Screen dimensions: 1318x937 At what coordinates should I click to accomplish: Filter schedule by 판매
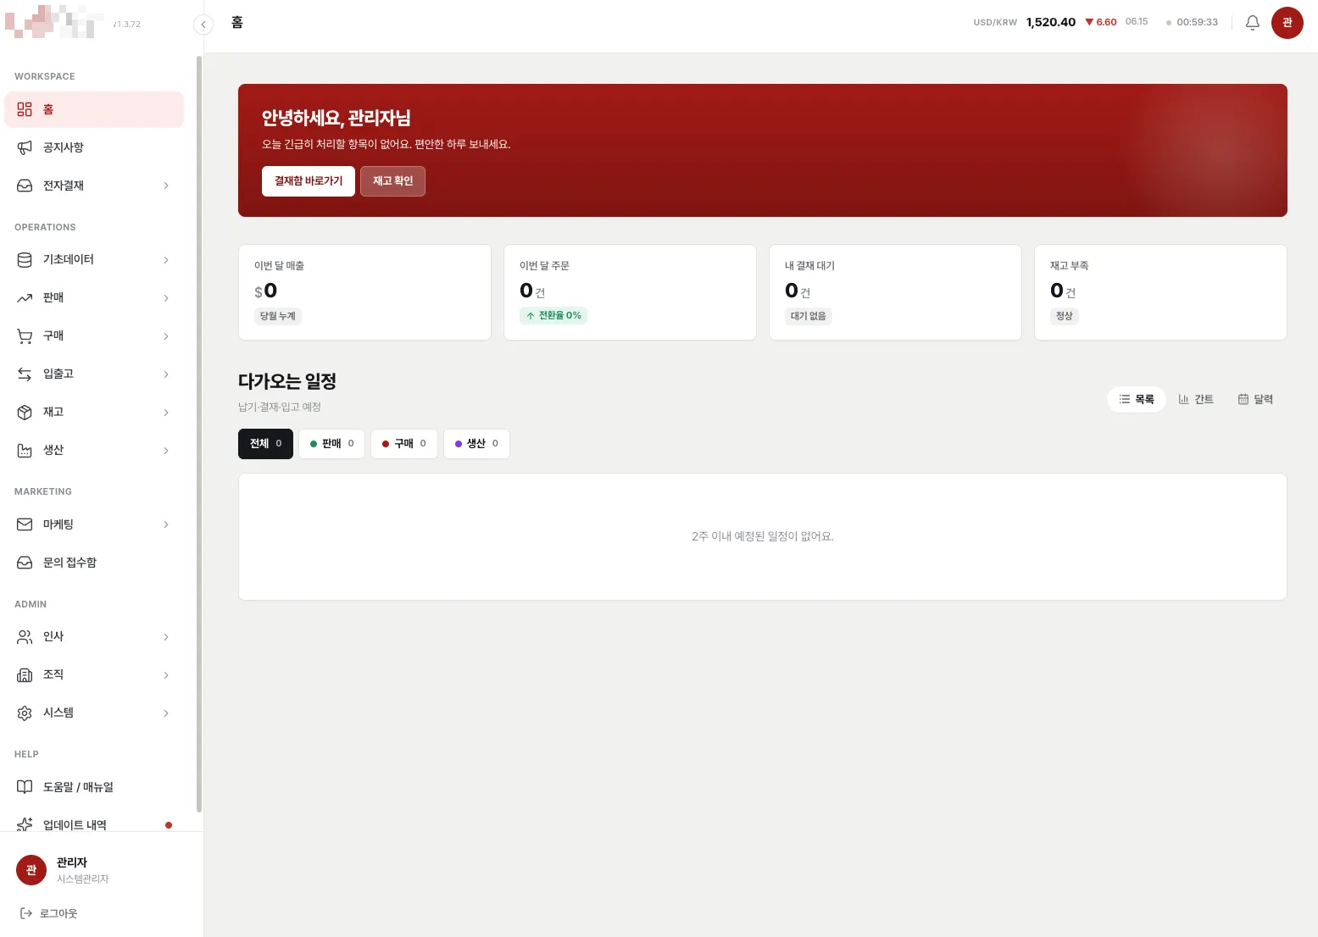click(x=331, y=444)
